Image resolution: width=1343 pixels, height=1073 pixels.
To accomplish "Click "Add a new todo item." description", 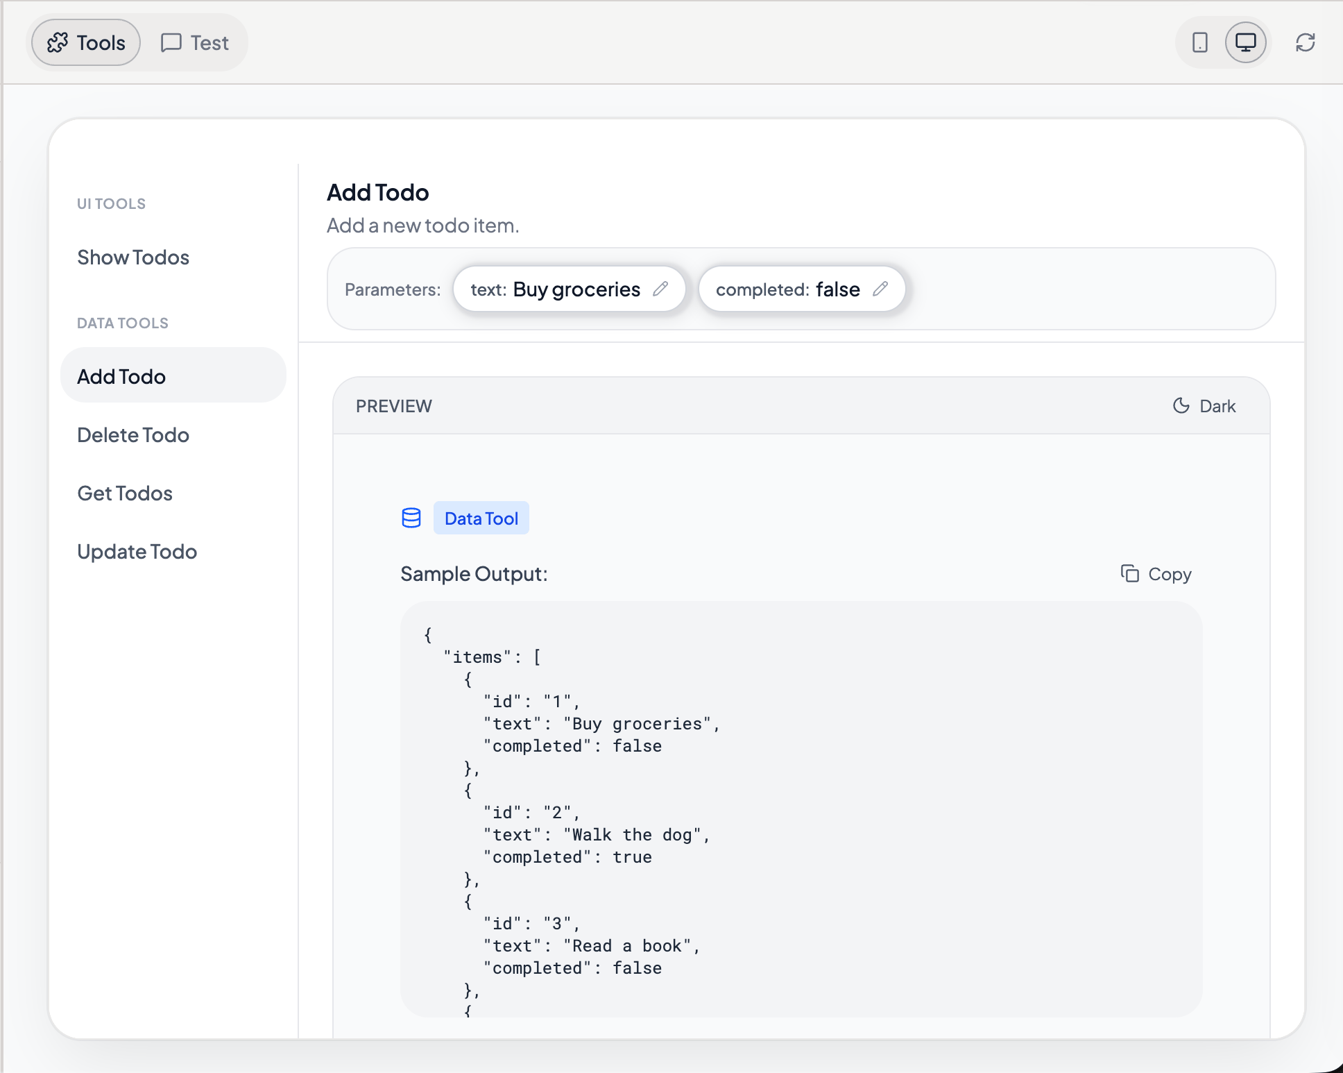I will click(423, 226).
